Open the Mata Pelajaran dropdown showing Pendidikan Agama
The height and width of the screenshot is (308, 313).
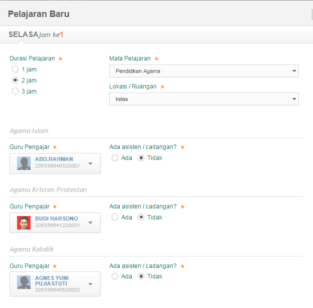click(204, 71)
